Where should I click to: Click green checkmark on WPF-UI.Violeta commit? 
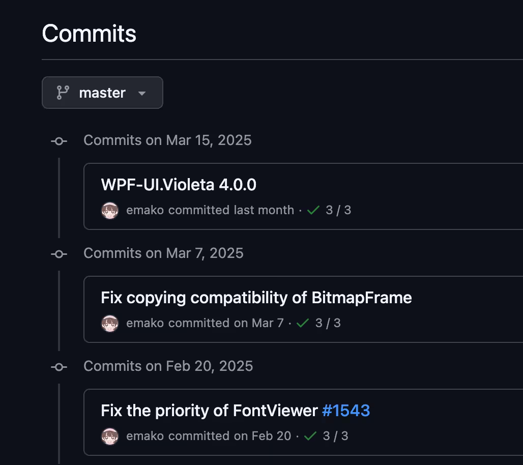tap(313, 210)
